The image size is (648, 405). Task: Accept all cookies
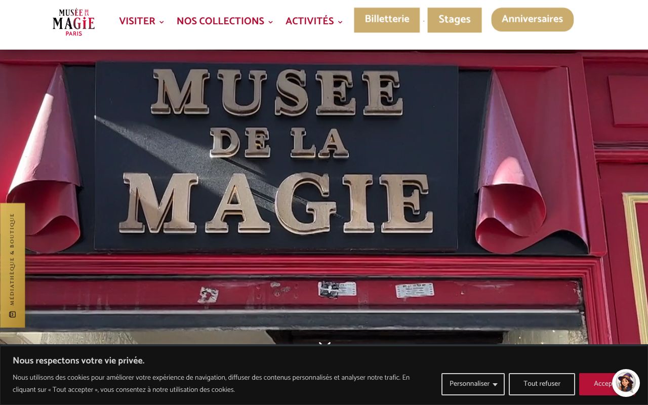[602, 384]
